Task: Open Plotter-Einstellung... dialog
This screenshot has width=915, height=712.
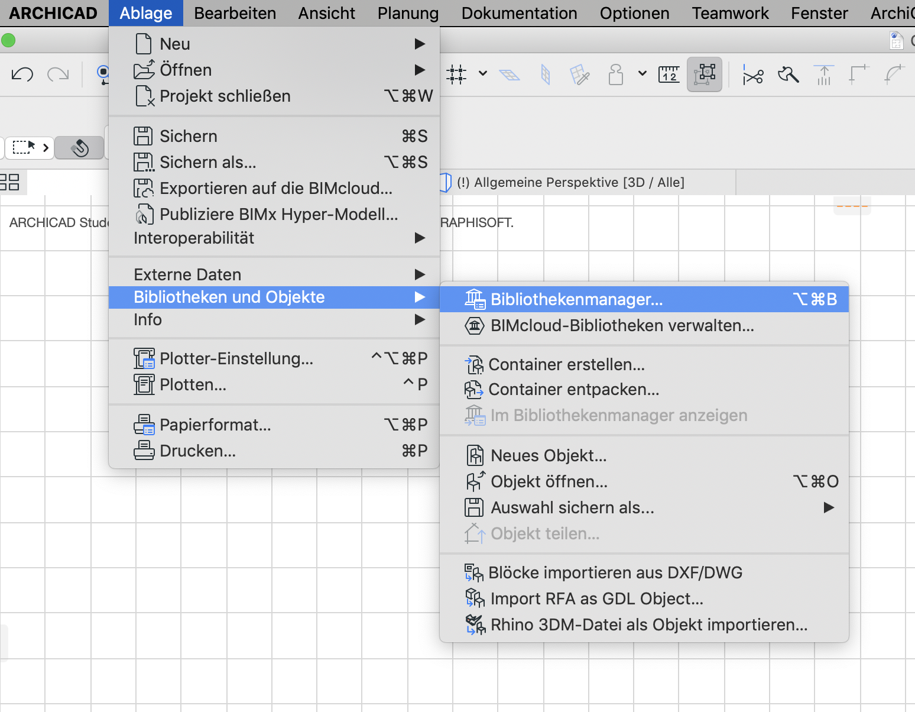Action: point(274,358)
